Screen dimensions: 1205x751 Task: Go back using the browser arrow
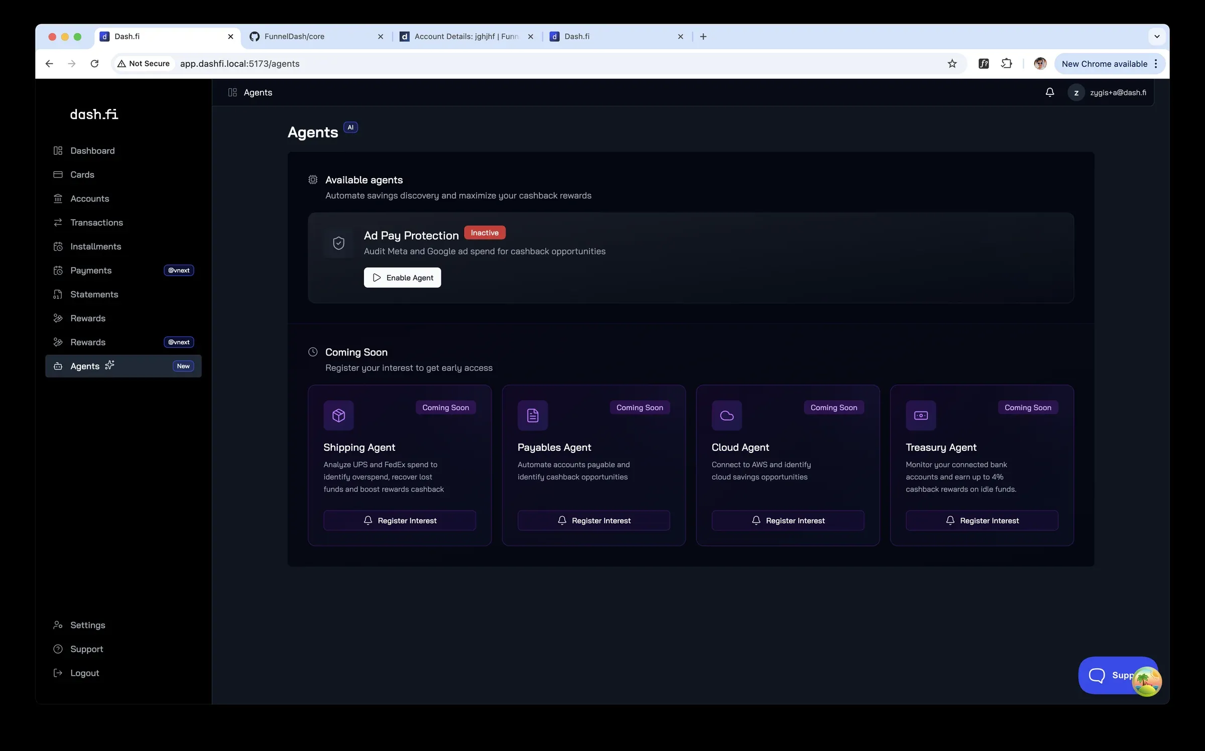click(x=49, y=64)
